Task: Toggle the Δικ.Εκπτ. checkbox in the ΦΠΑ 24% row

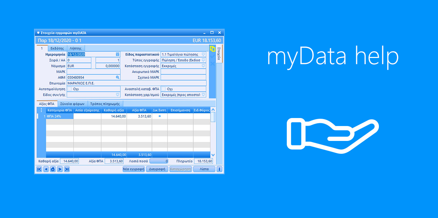Action: [x=160, y=116]
